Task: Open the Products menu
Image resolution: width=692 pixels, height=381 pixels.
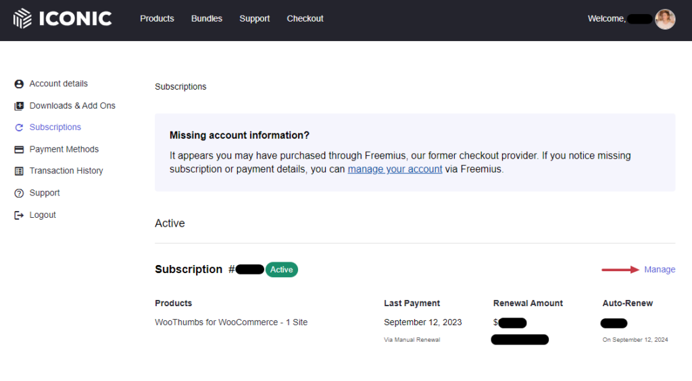Action: click(157, 18)
